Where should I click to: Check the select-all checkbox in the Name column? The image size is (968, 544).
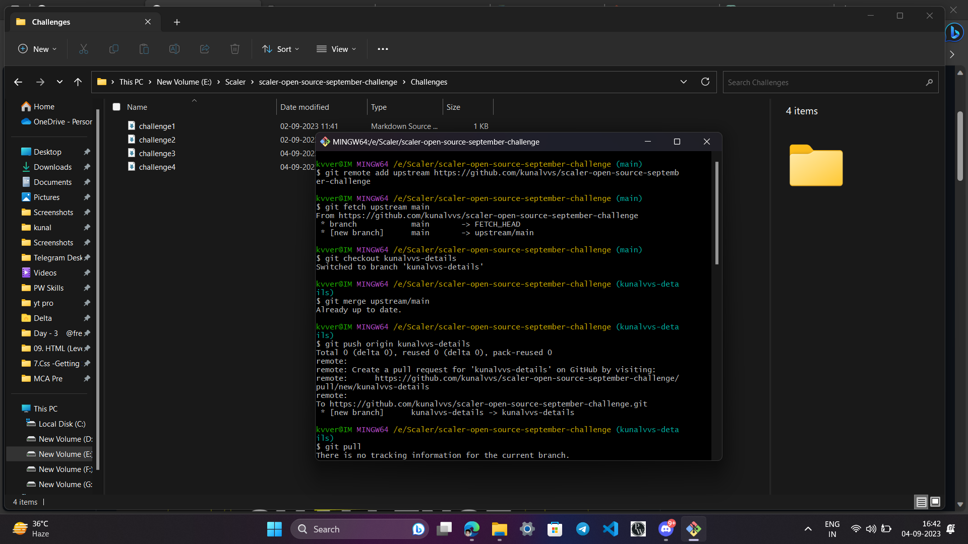point(116,107)
